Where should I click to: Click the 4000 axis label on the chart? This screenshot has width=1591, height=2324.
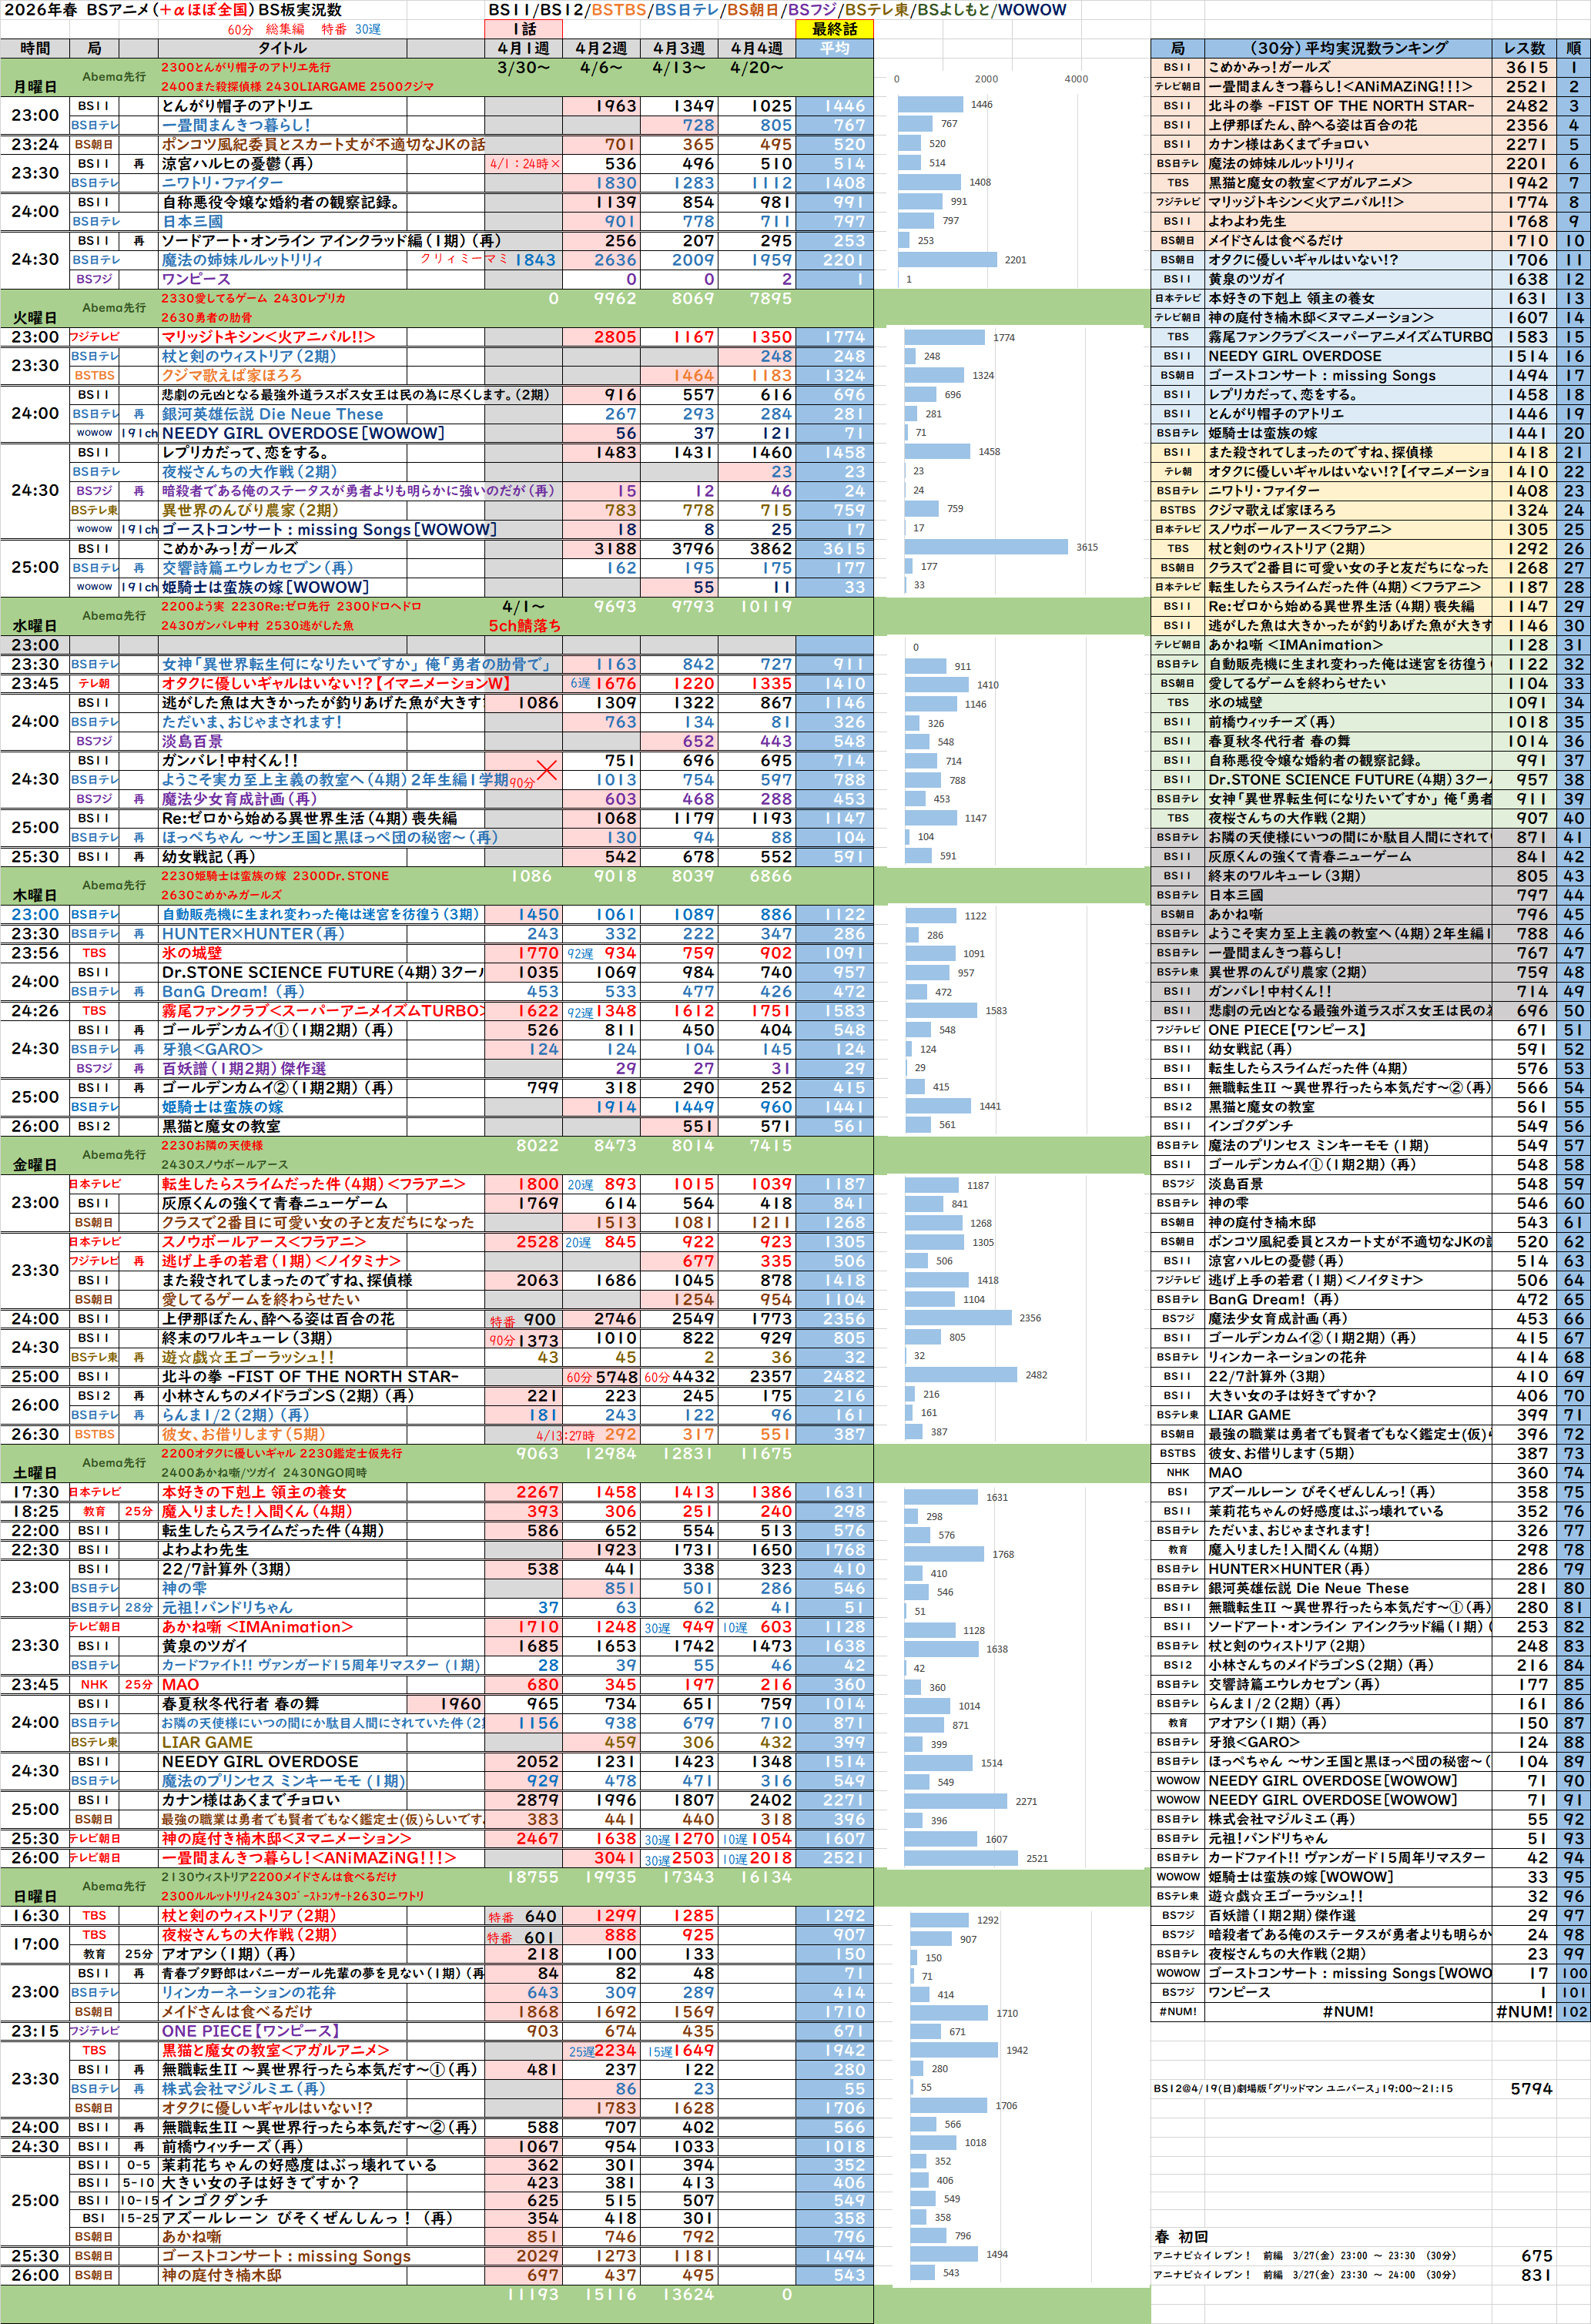(x=1076, y=79)
